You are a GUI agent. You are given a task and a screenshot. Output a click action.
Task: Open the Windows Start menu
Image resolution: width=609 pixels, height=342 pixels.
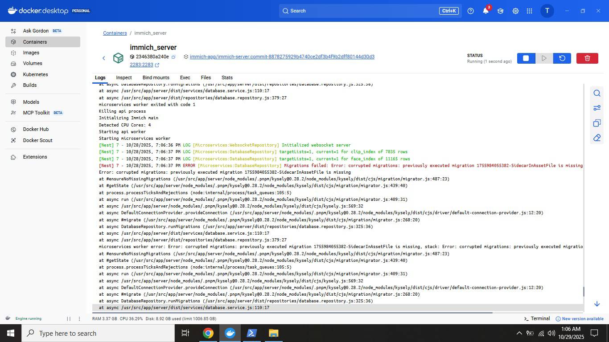(x=11, y=333)
